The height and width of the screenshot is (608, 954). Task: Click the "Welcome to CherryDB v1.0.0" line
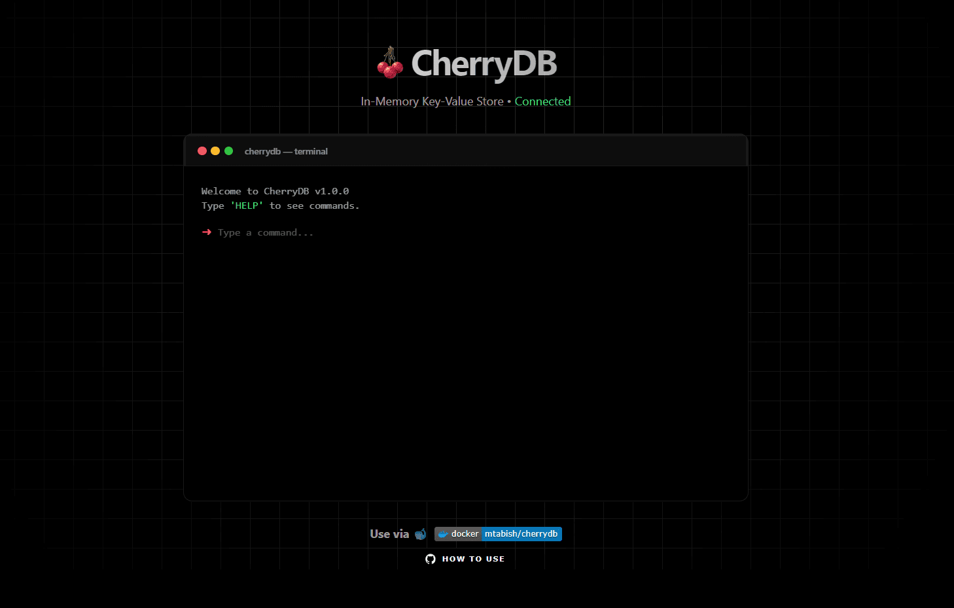point(275,190)
